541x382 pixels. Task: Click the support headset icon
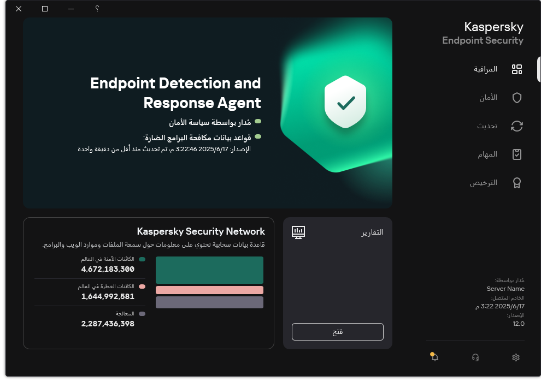pos(475,357)
